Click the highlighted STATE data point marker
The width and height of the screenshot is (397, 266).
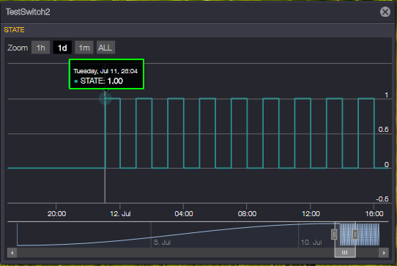pyautogui.click(x=105, y=98)
